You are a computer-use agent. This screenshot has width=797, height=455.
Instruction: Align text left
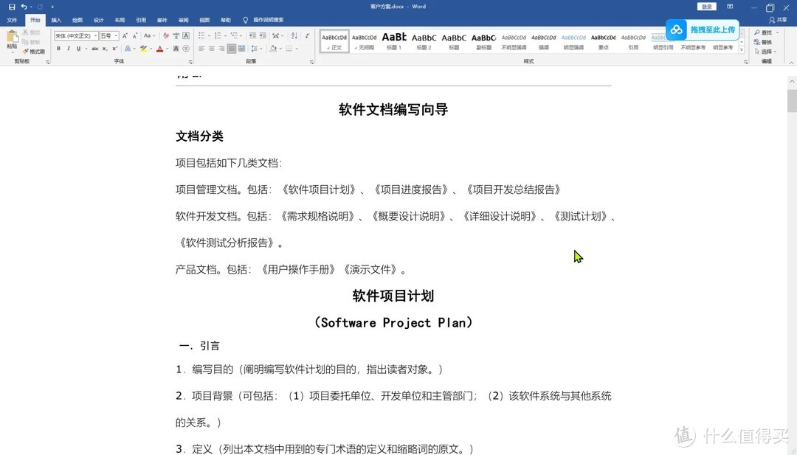click(201, 49)
